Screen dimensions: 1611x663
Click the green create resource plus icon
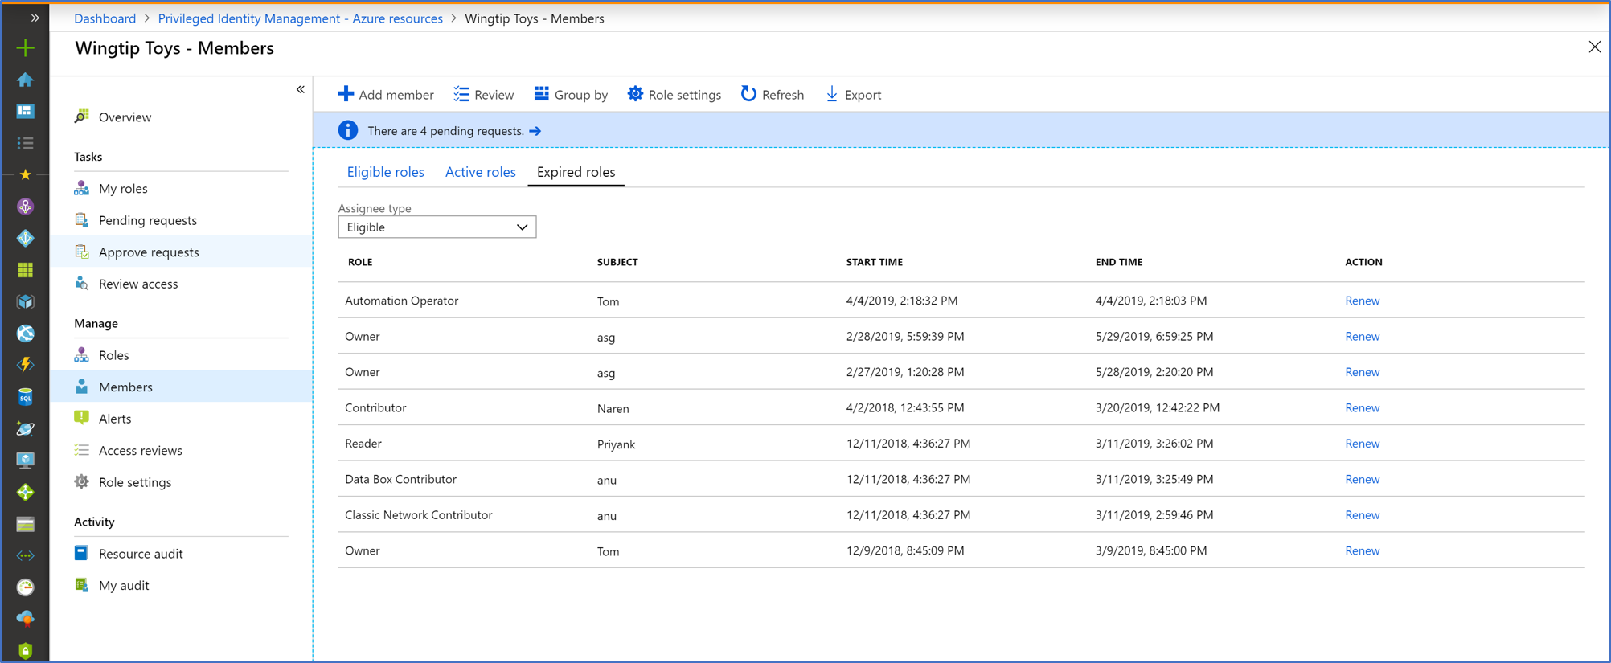click(26, 48)
